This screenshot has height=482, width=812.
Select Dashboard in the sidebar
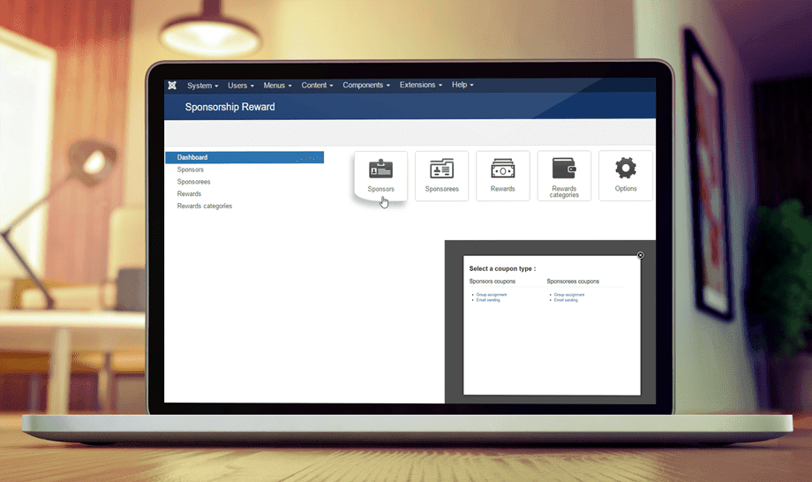point(192,158)
